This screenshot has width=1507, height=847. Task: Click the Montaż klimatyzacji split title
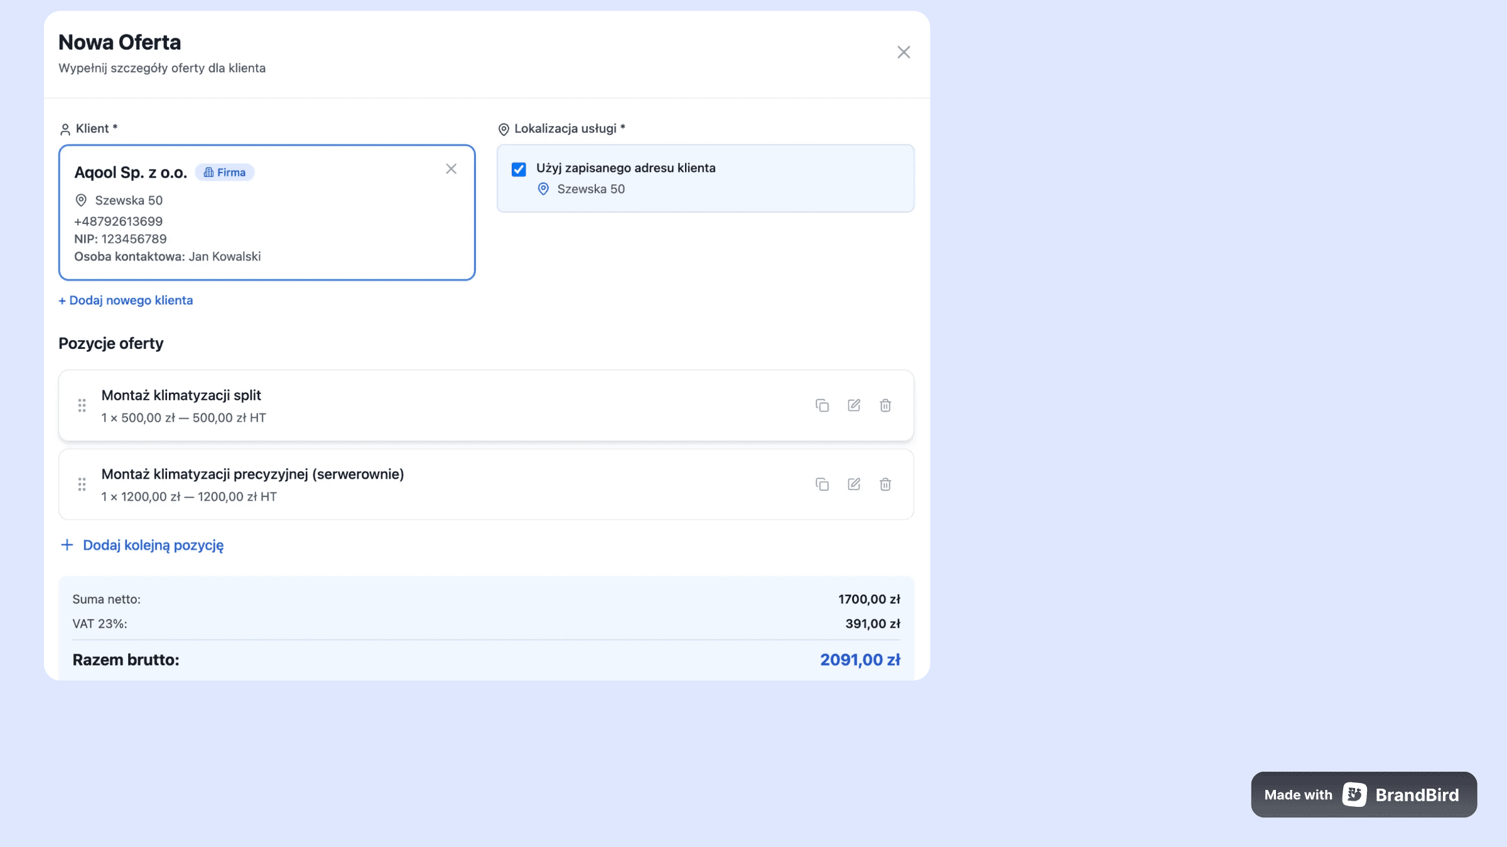pyautogui.click(x=181, y=395)
